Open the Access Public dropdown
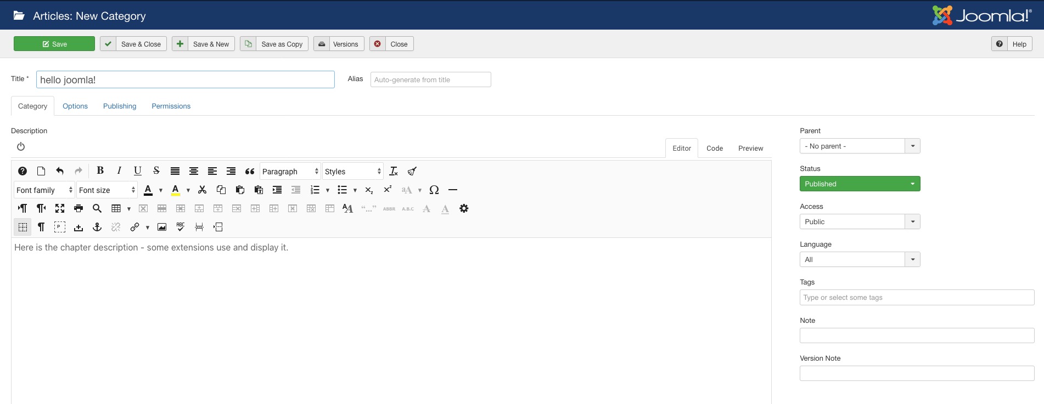Screen dimensions: 1044x404 coord(860,221)
